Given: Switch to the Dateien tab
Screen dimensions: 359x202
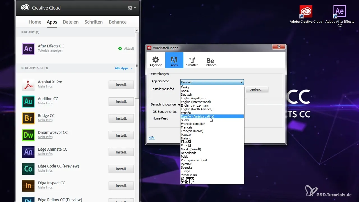Looking at the screenshot, I should pos(71,22).
